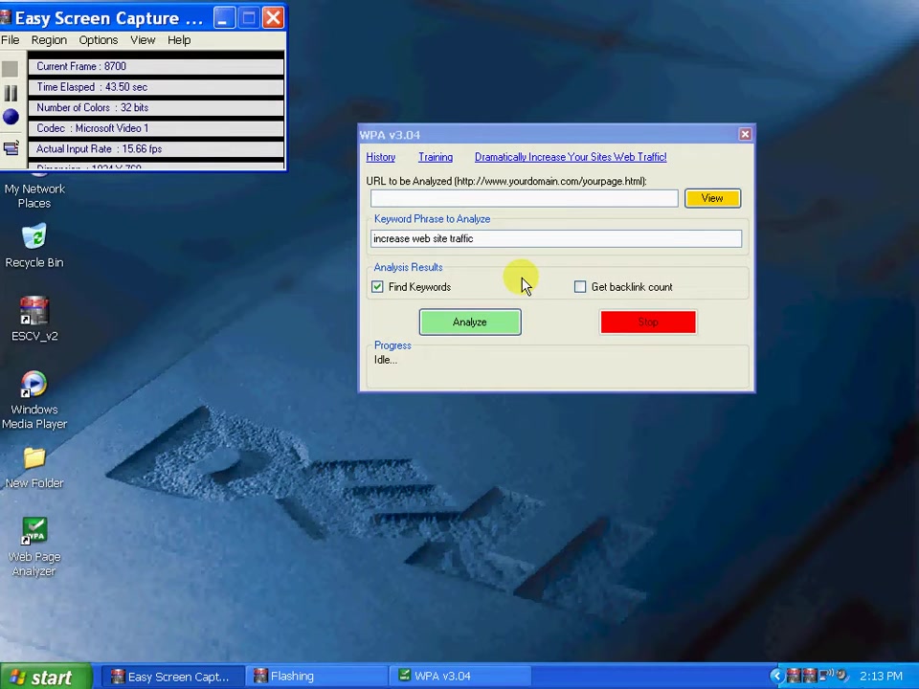Enable the Get backlink count checkbox
Image resolution: width=919 pixels, height=689 pixels.
pyautogui.click(x=580, y=287)
